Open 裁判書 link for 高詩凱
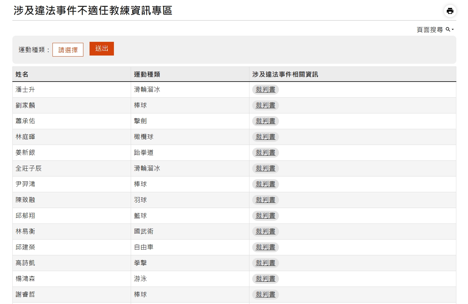468x304 pixels. [x=266, y=263]
